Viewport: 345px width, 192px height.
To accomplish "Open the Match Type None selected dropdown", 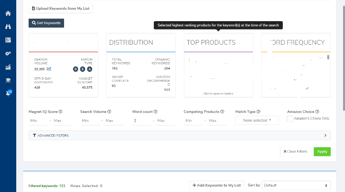I will point(257,121).
